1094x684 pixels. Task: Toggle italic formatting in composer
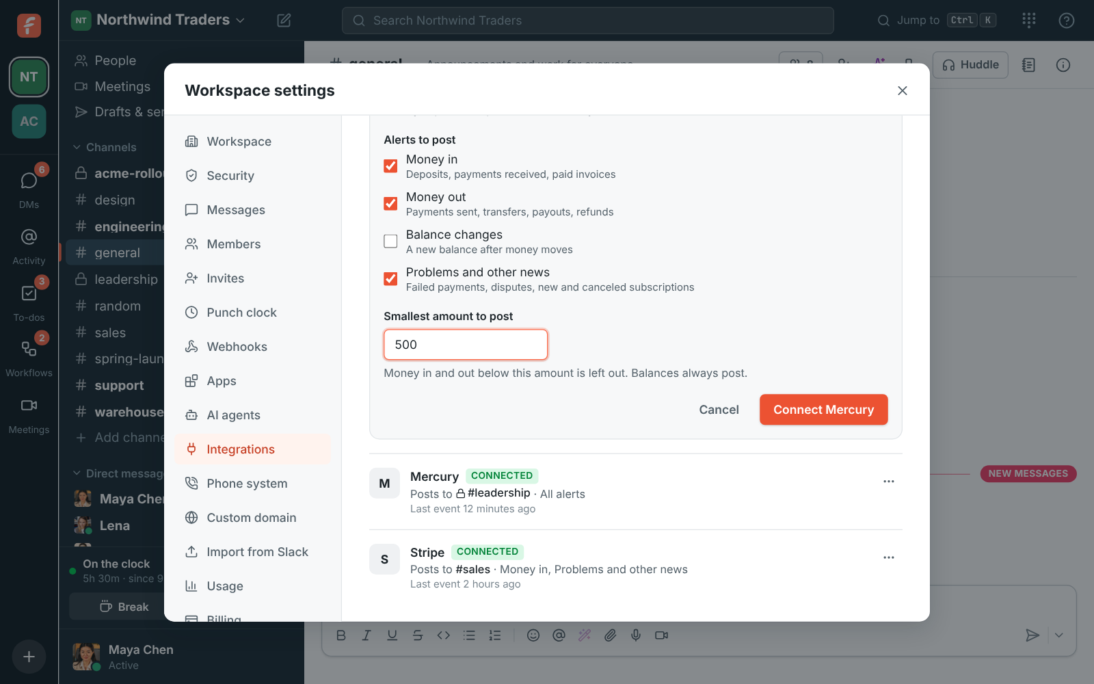[366, 635]
